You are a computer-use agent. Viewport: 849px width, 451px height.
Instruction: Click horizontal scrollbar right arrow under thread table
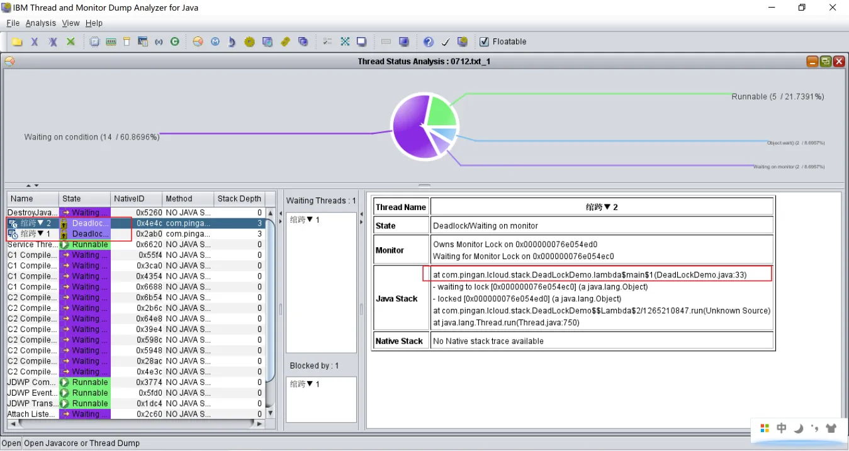click(261, 424)
